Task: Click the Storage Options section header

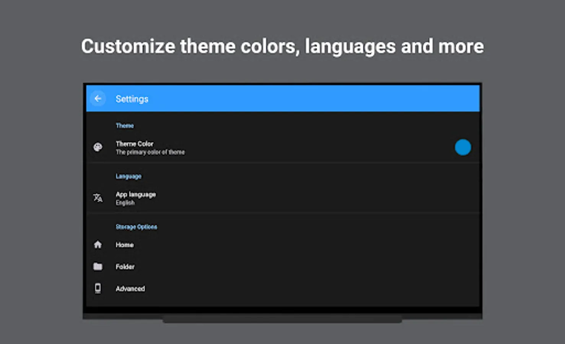Action: (x=136, y=227)
